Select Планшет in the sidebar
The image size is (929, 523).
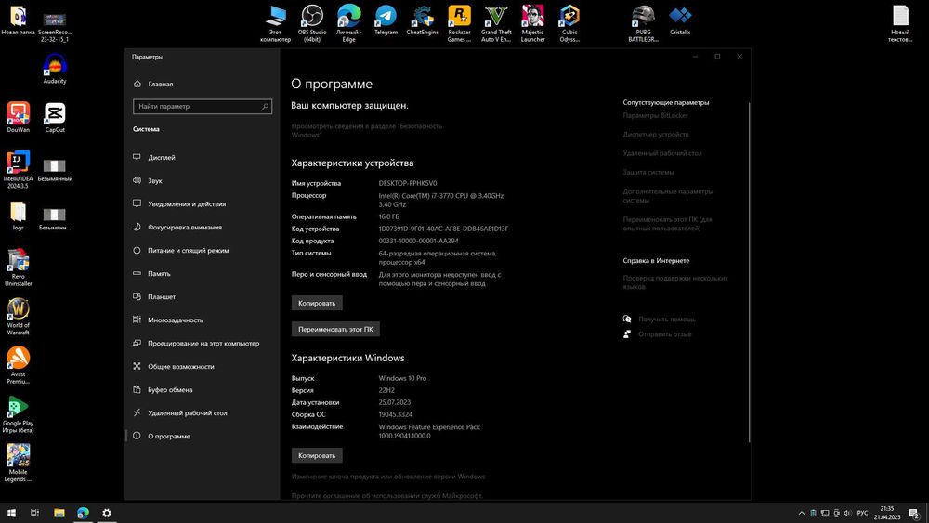202,296
